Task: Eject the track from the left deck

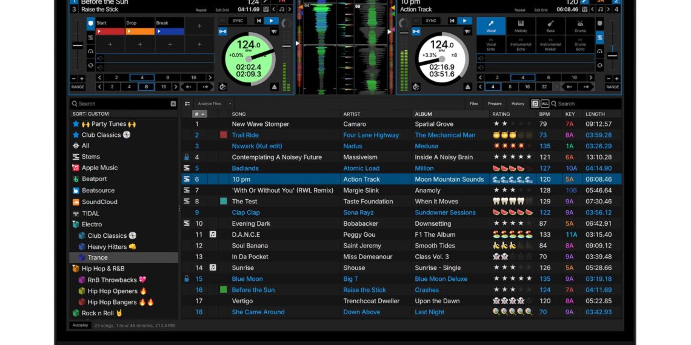Action: pyautogui.click(x=274, y=87)
